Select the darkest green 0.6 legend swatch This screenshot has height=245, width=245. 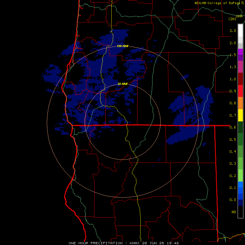click(240, 127)
